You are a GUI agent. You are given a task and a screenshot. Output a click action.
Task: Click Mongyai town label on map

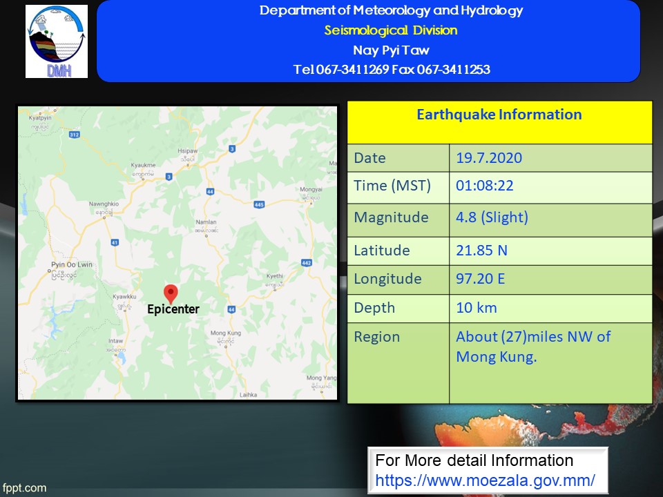311,189
